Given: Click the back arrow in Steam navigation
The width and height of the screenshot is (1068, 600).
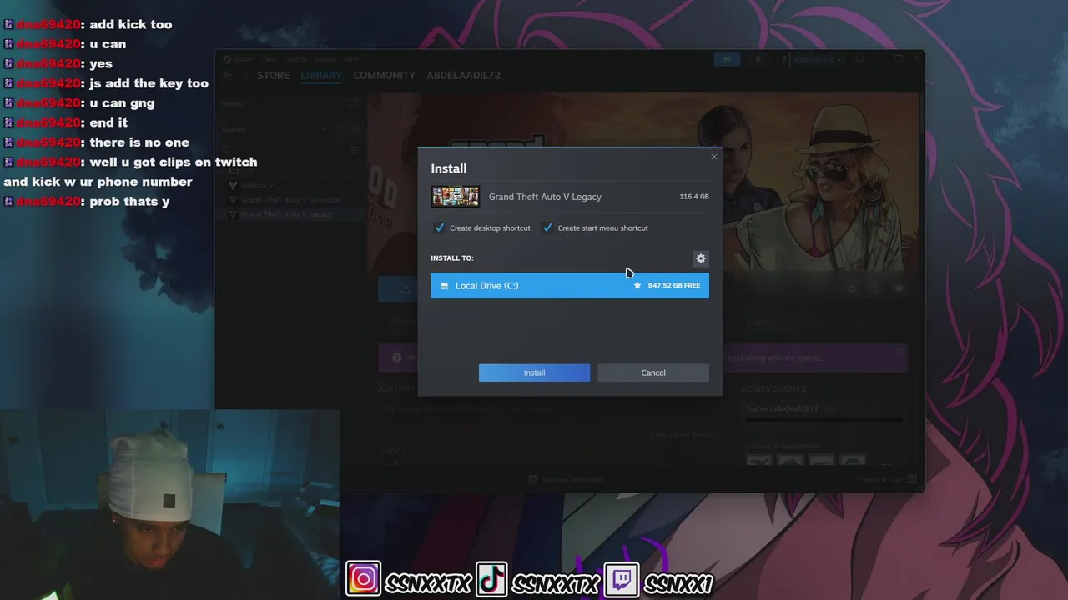Looking at the screenshot, I should pos(228,75).
